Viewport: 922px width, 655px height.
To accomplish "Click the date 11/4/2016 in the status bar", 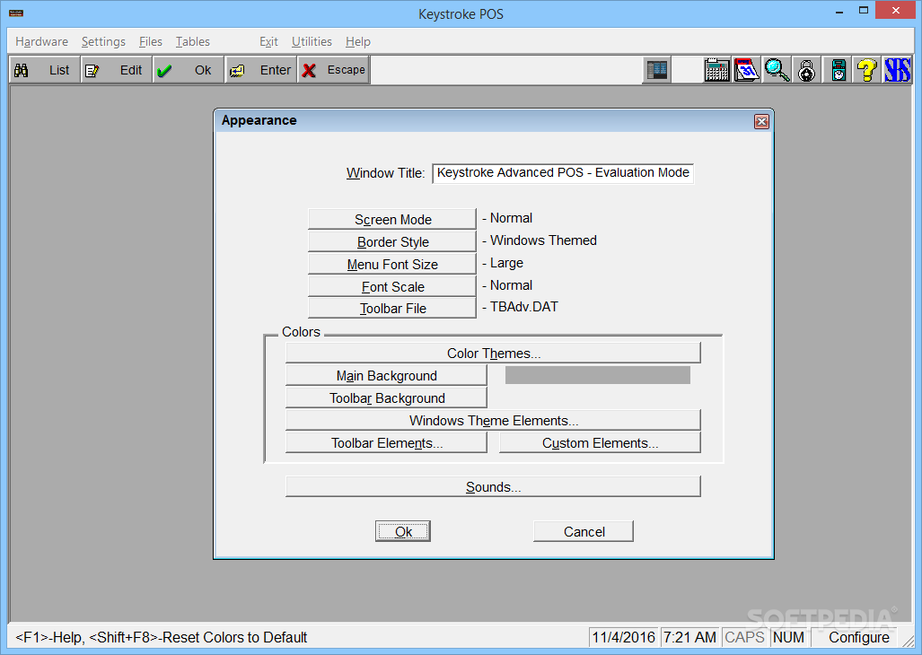I will (623, 637).
